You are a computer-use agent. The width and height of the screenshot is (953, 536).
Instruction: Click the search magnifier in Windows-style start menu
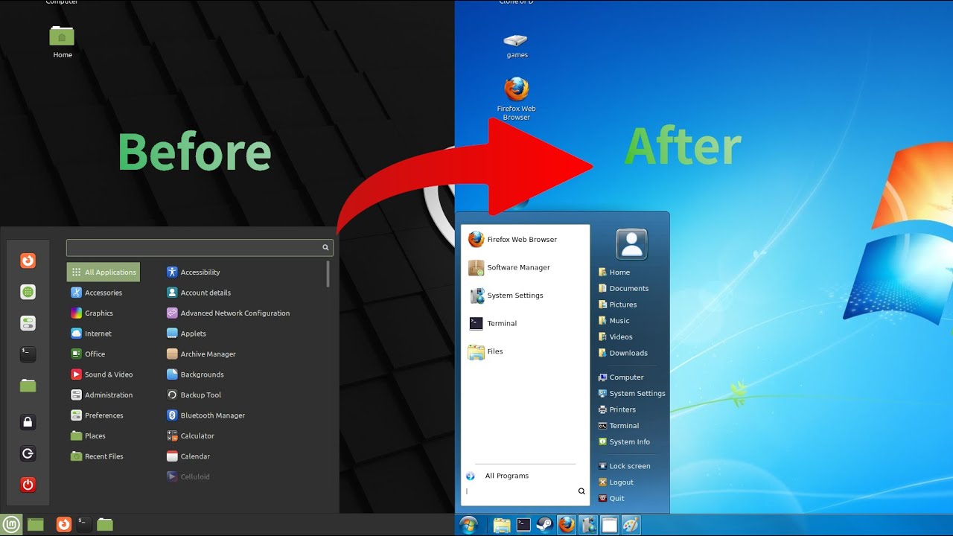581,491
